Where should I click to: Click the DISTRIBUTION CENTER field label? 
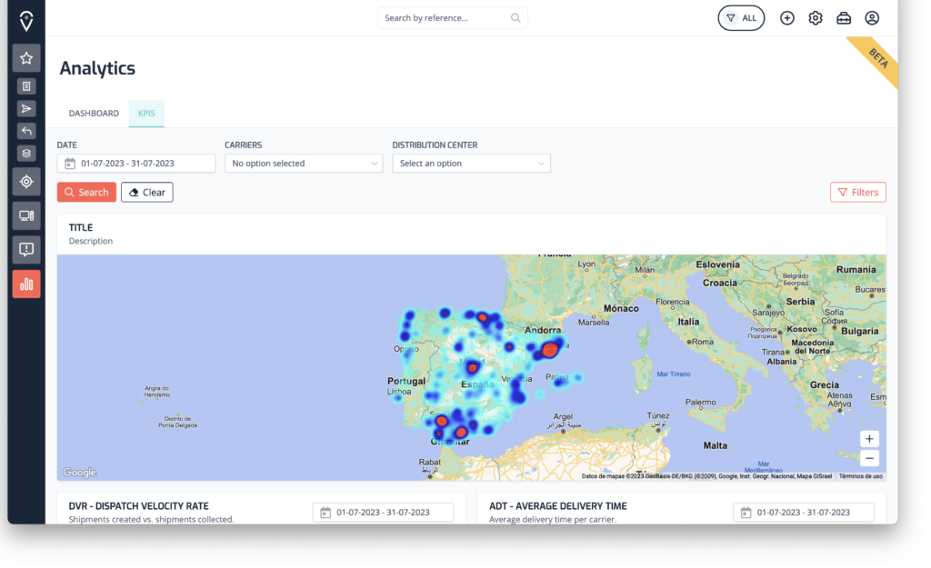click(435, 144)
